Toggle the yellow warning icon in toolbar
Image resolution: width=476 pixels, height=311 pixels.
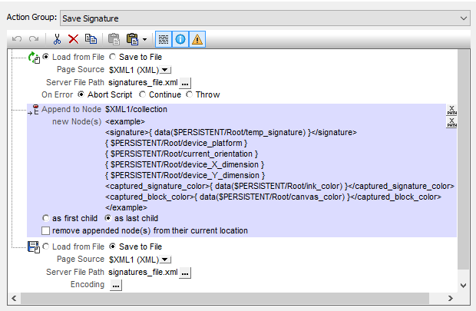coord(197,38)
